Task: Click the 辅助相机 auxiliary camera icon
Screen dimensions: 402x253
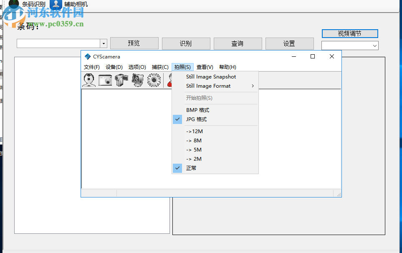Action: (x=56, y=4)
